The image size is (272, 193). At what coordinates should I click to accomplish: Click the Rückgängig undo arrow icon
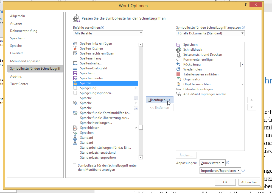(178, 64)
